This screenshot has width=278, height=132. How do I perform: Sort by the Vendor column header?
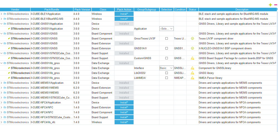click(15, 9)
